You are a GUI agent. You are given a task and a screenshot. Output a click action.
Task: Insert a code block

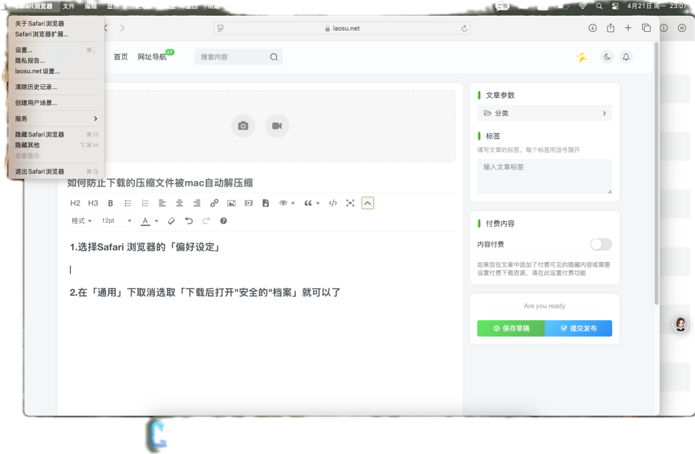333,203
